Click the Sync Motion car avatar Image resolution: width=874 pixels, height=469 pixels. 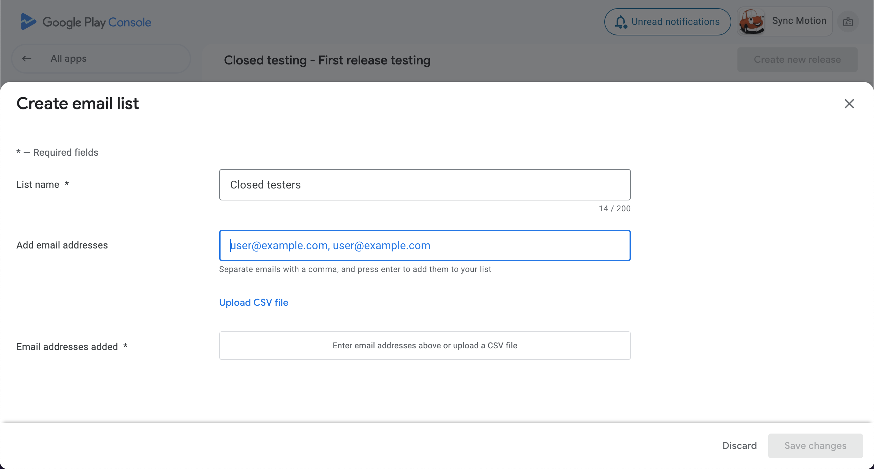tap(751, 21)
